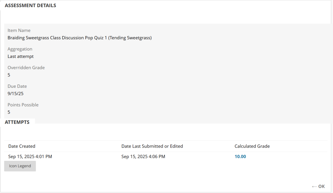Click the Last attempt aggregation value

pos(20,56)
